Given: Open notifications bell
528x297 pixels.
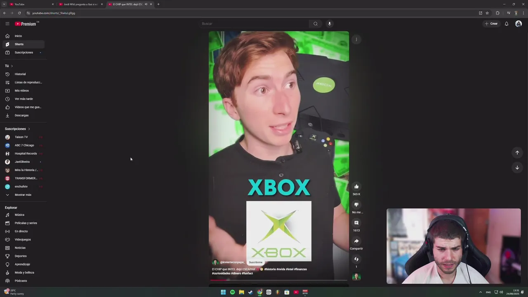Looking at the screenshot, I should pyautogui.click(x=507, y=24).
